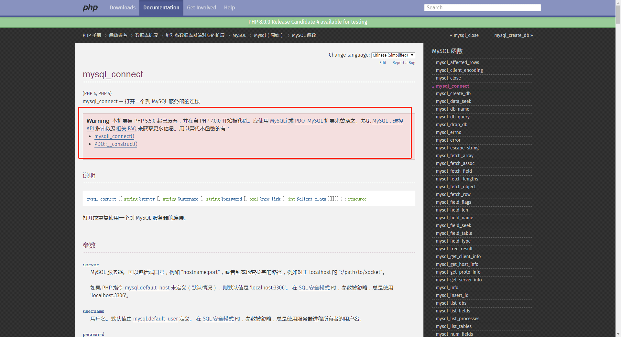Open PDO::__construct() alternative link

click(116, 144)
